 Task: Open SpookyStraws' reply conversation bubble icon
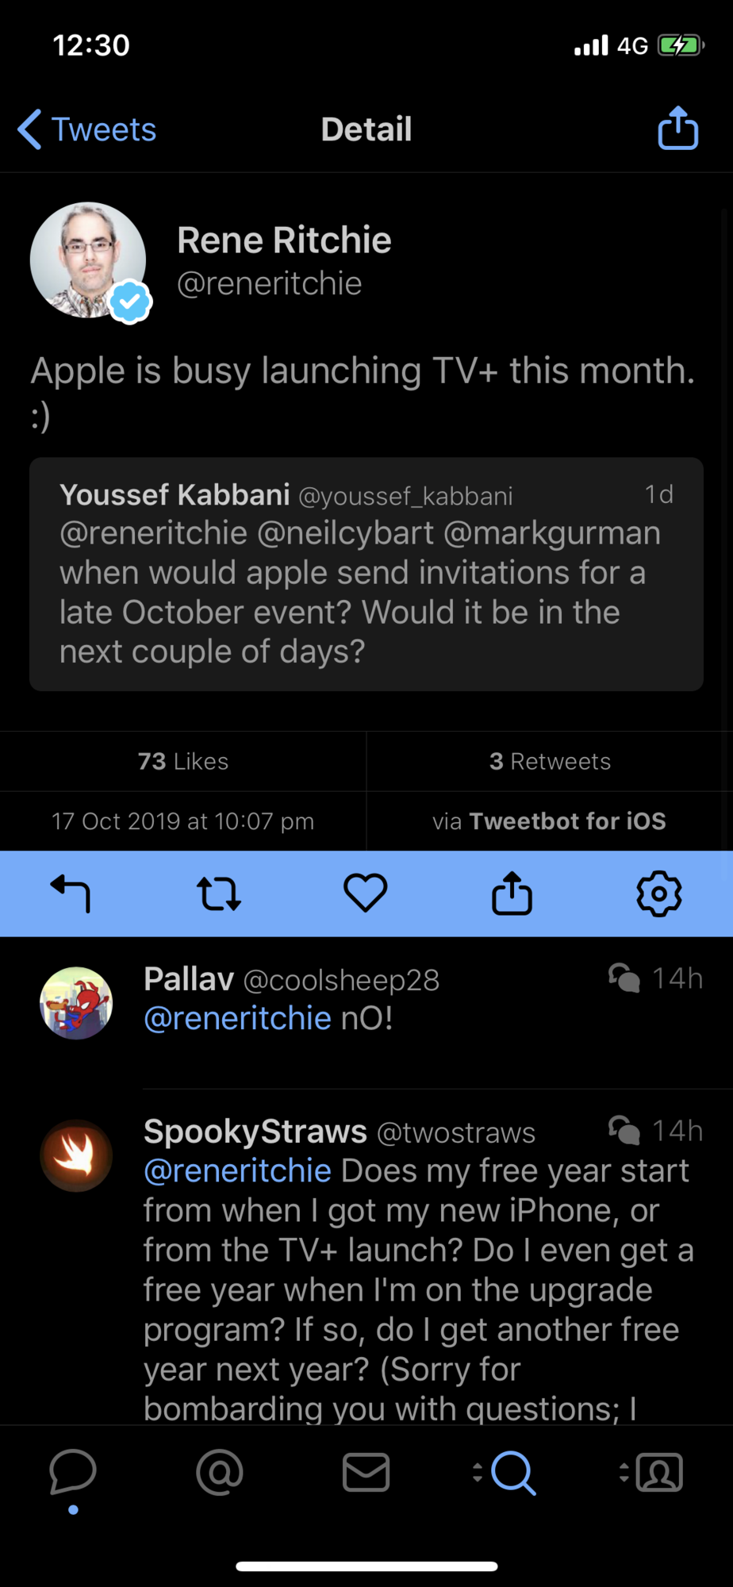pyautogui.click(x=624, y=1130)
